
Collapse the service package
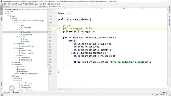tap(15, 55)
